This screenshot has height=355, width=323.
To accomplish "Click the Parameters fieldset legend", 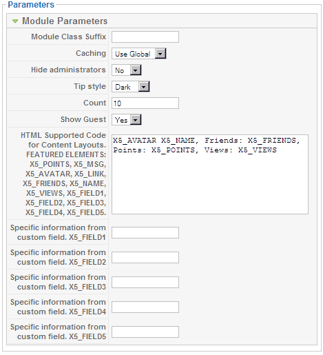I will pyautogui.click(x=31, y=5).
